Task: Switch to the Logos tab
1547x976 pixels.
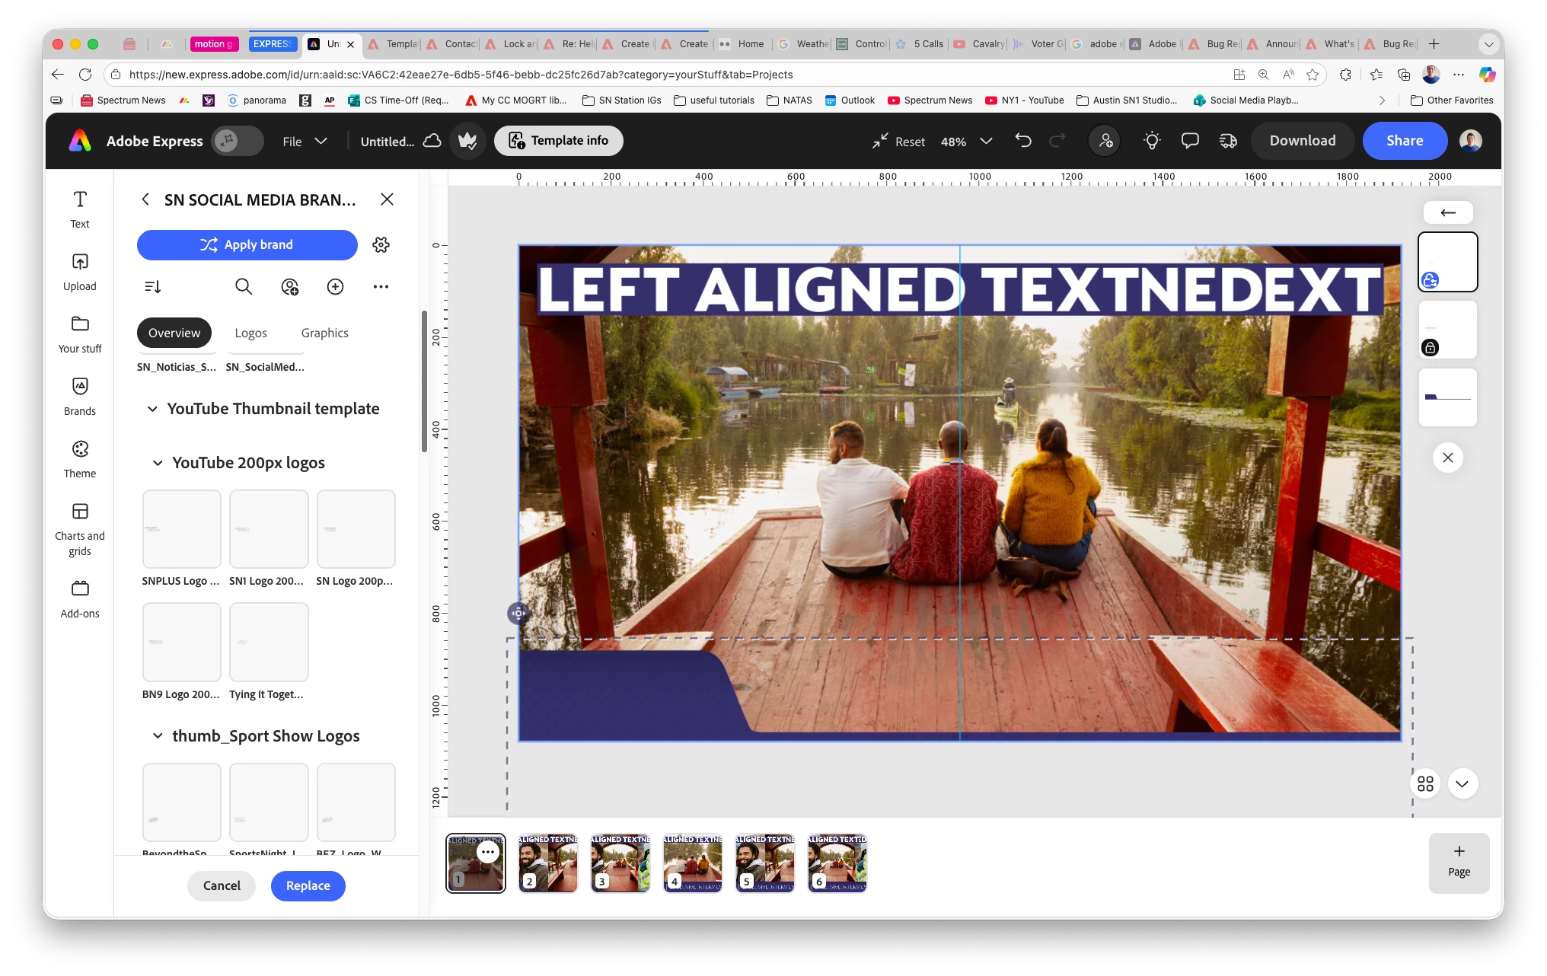Action: [x=250, y=333]
